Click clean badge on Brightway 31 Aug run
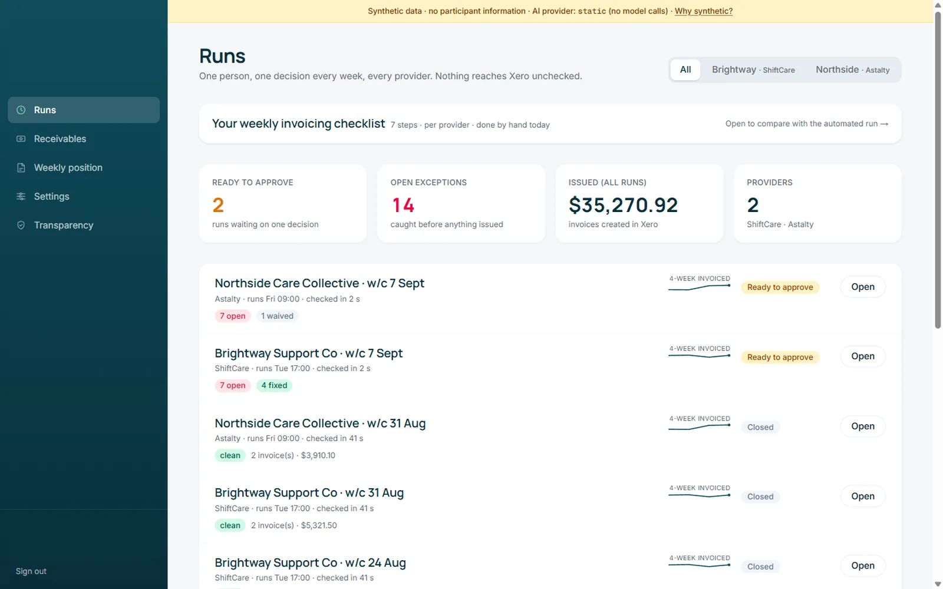The width and height of the screenshot is (943, 589). coord(230,526)
